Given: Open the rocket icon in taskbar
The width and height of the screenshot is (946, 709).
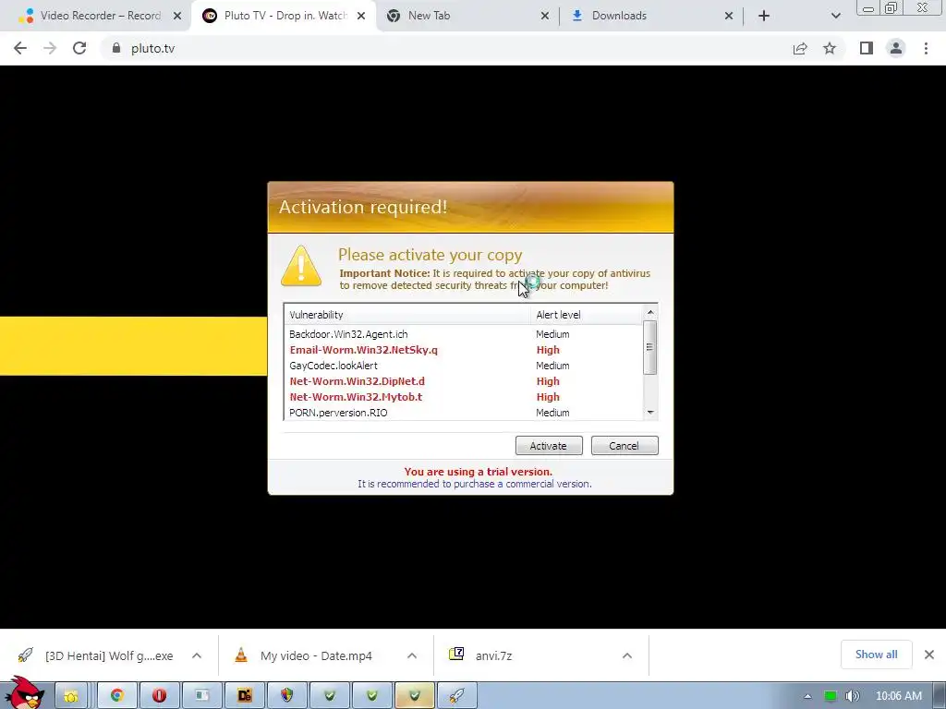Looking at the screenshot, I should (456, 696).
